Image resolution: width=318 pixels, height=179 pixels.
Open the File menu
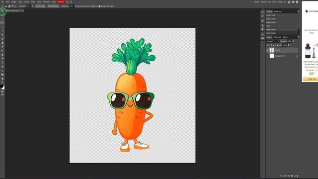(2, 2)
